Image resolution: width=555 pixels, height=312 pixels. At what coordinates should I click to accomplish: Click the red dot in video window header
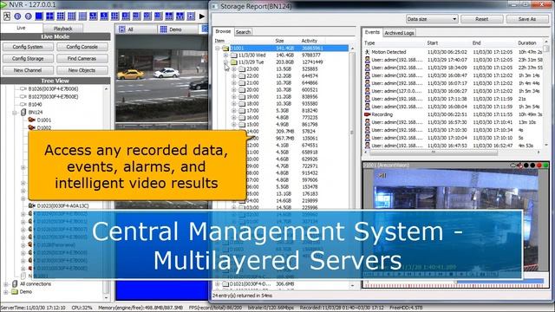click(539, 166)
